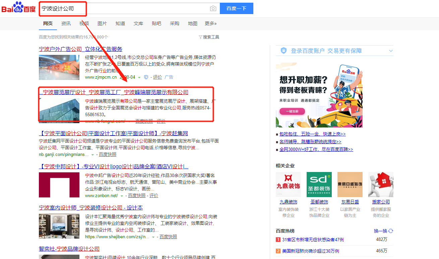The image size is (439, 259).
Task: Open the 宁波中邦设计 red logo thumbnail
Action: point(59,185)
